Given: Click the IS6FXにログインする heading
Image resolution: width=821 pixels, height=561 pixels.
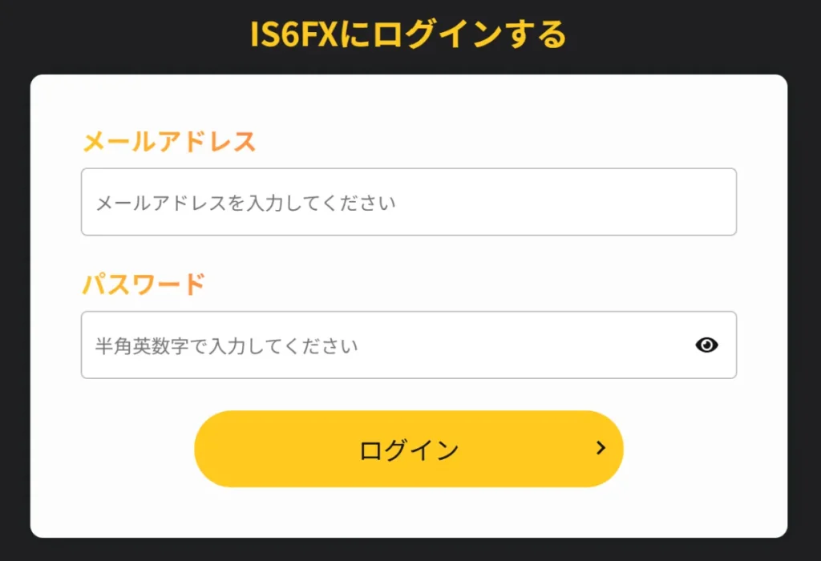Looking at the screenshot, I should [410, 32].
